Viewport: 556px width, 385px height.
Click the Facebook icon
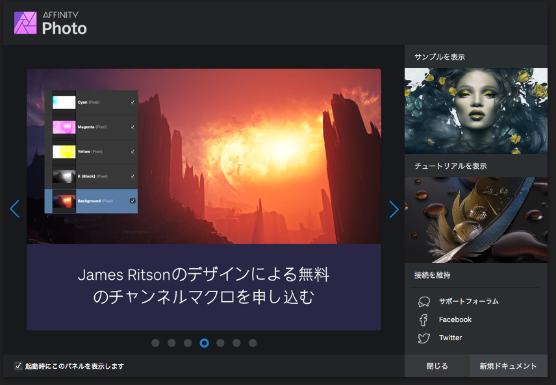coord(423,319)
